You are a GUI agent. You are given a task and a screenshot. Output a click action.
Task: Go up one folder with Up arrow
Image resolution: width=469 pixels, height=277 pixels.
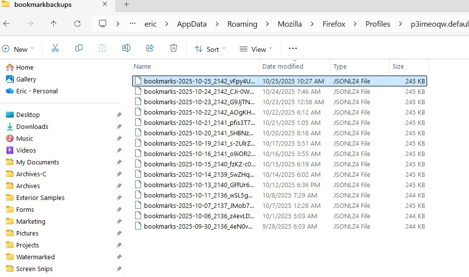pyautogui.click(x=53, y=24)
